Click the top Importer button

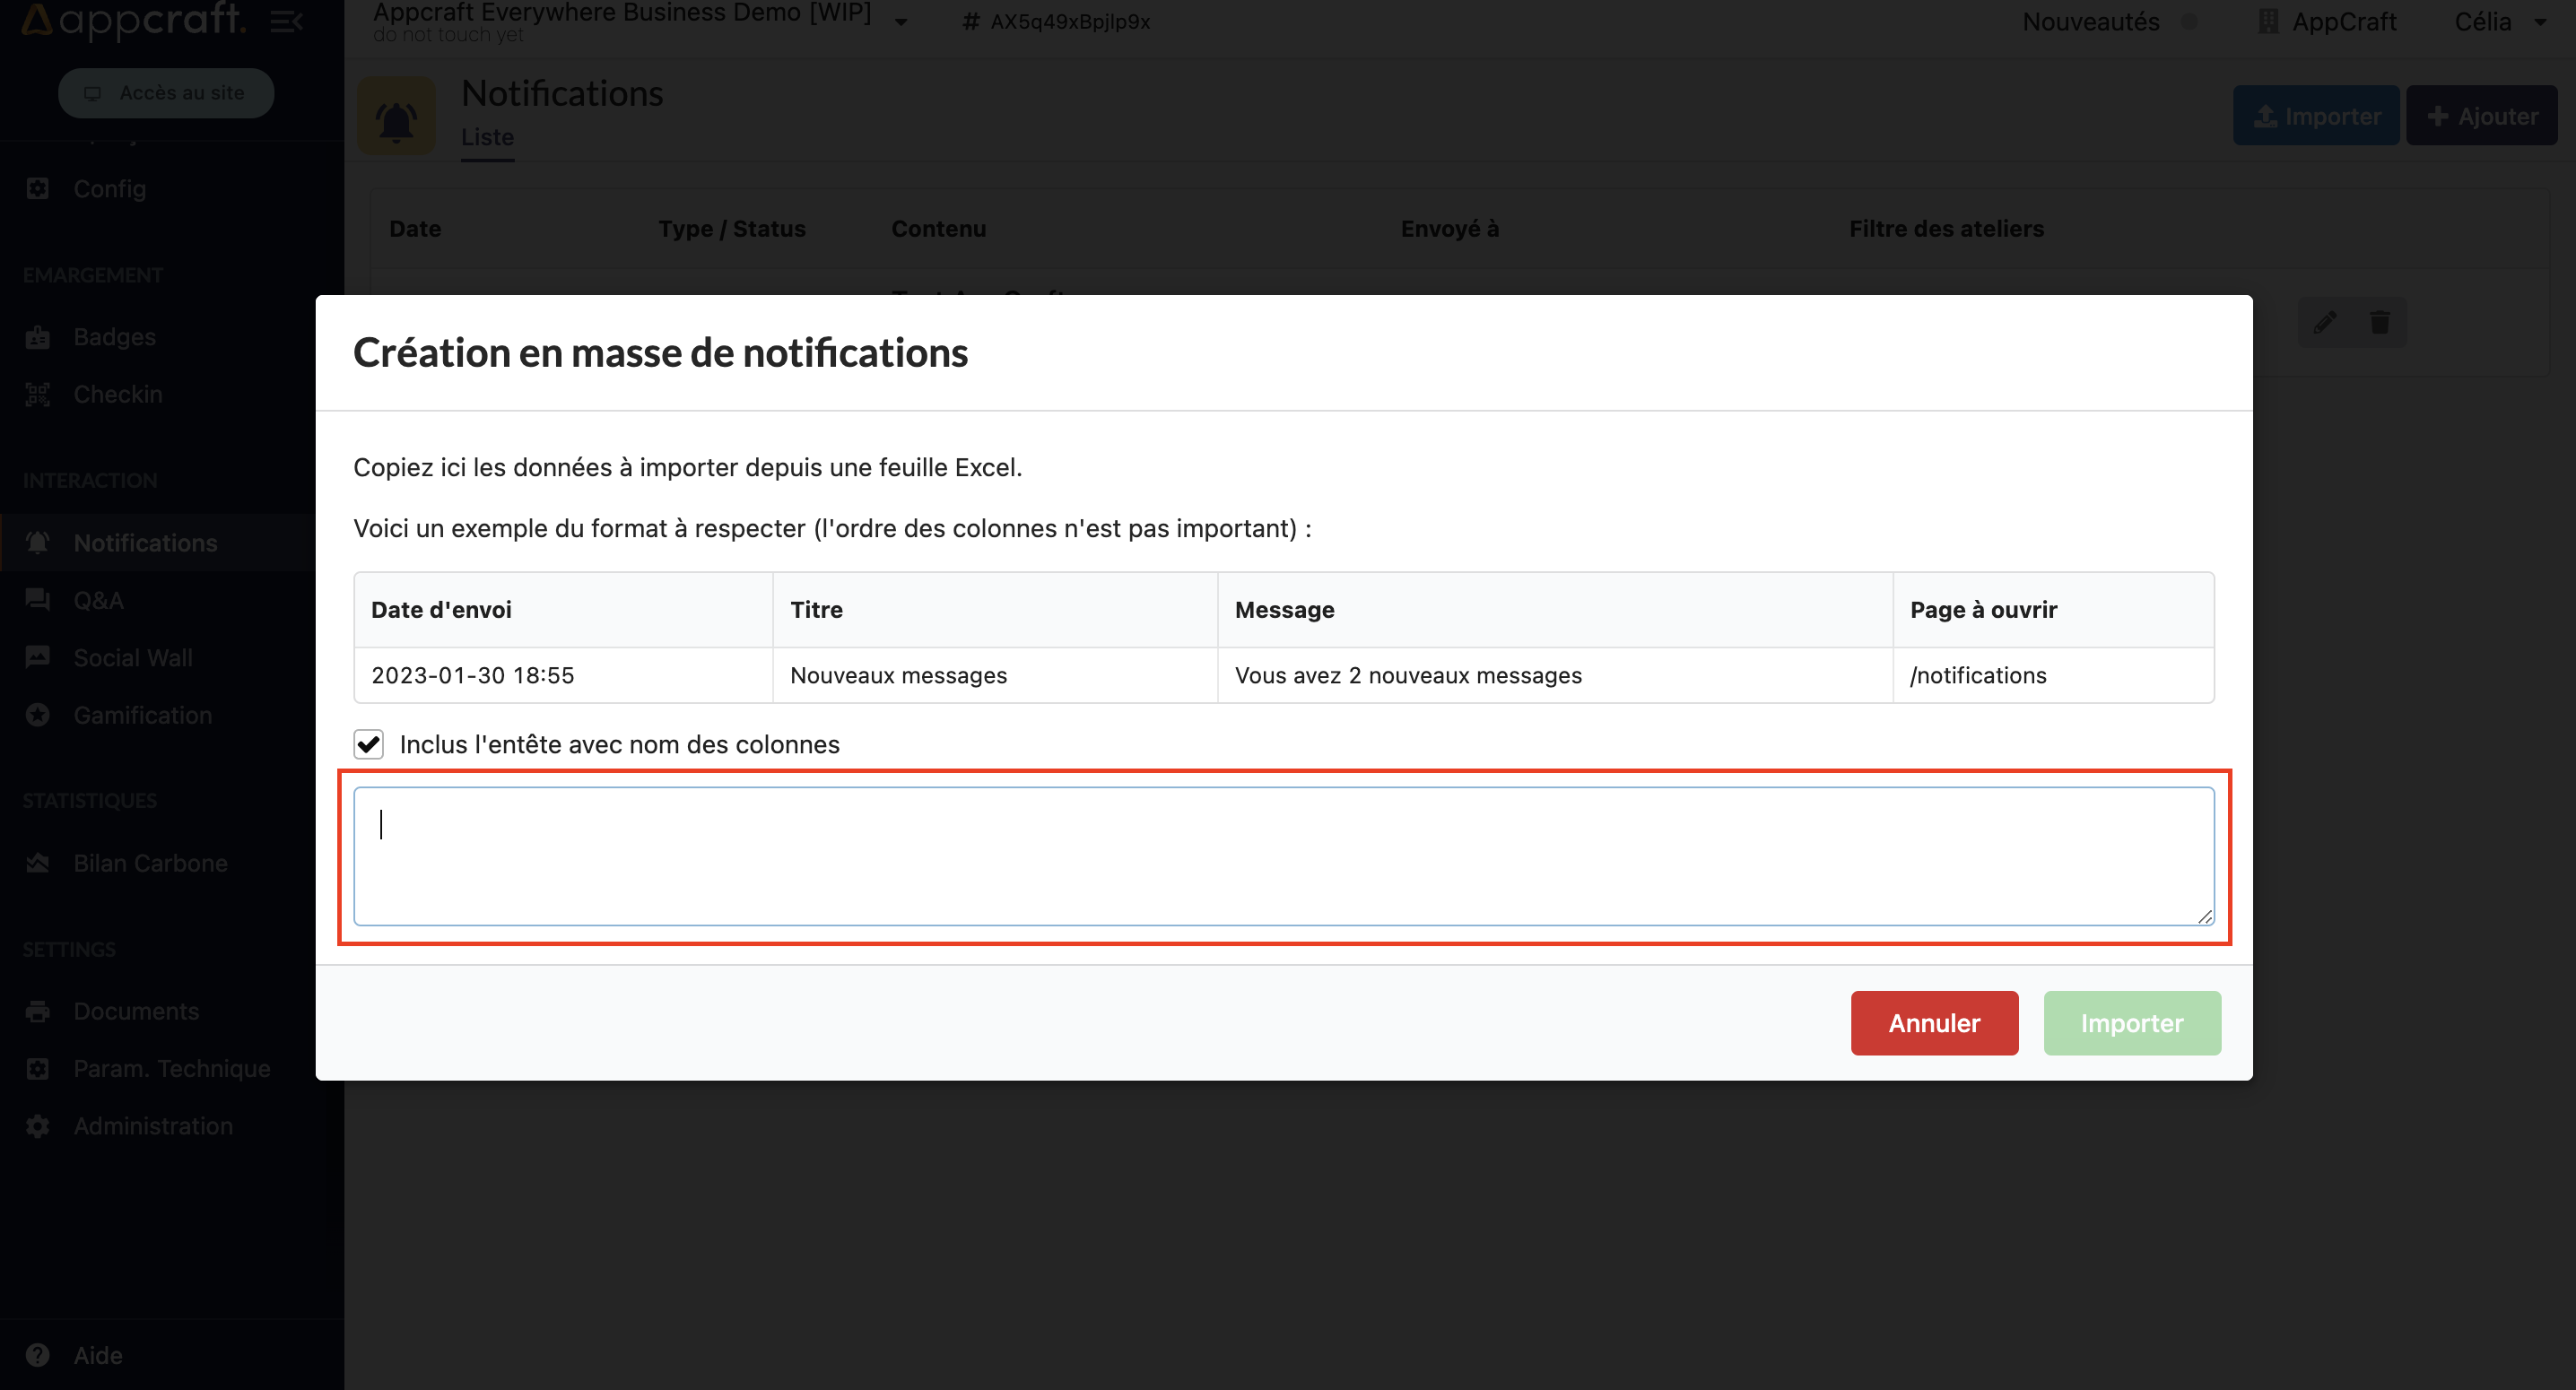coord(2316,115)
